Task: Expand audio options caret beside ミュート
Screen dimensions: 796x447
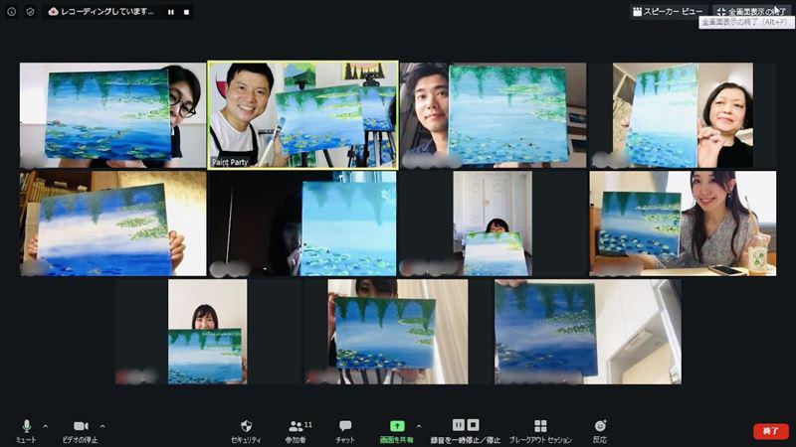Action: (x=45, y=427)
